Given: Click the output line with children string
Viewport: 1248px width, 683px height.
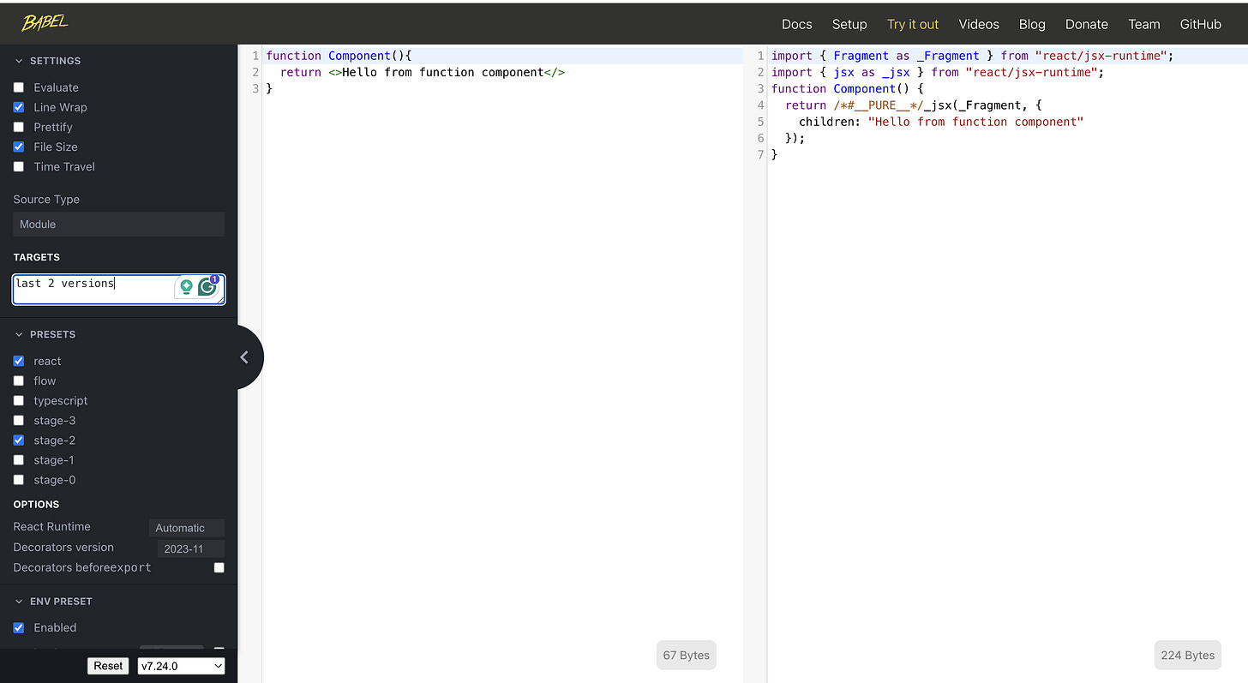Looking at the screenshot, I should click(941, 122).
